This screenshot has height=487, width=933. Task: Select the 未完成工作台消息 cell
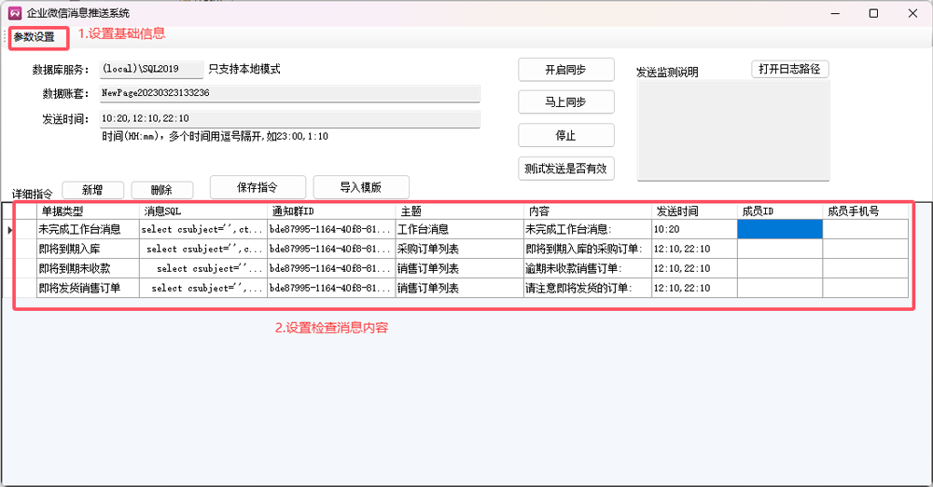(88, 229)
